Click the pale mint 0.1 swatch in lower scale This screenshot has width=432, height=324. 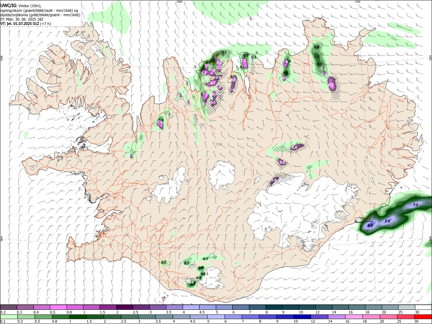click(9, 317)
